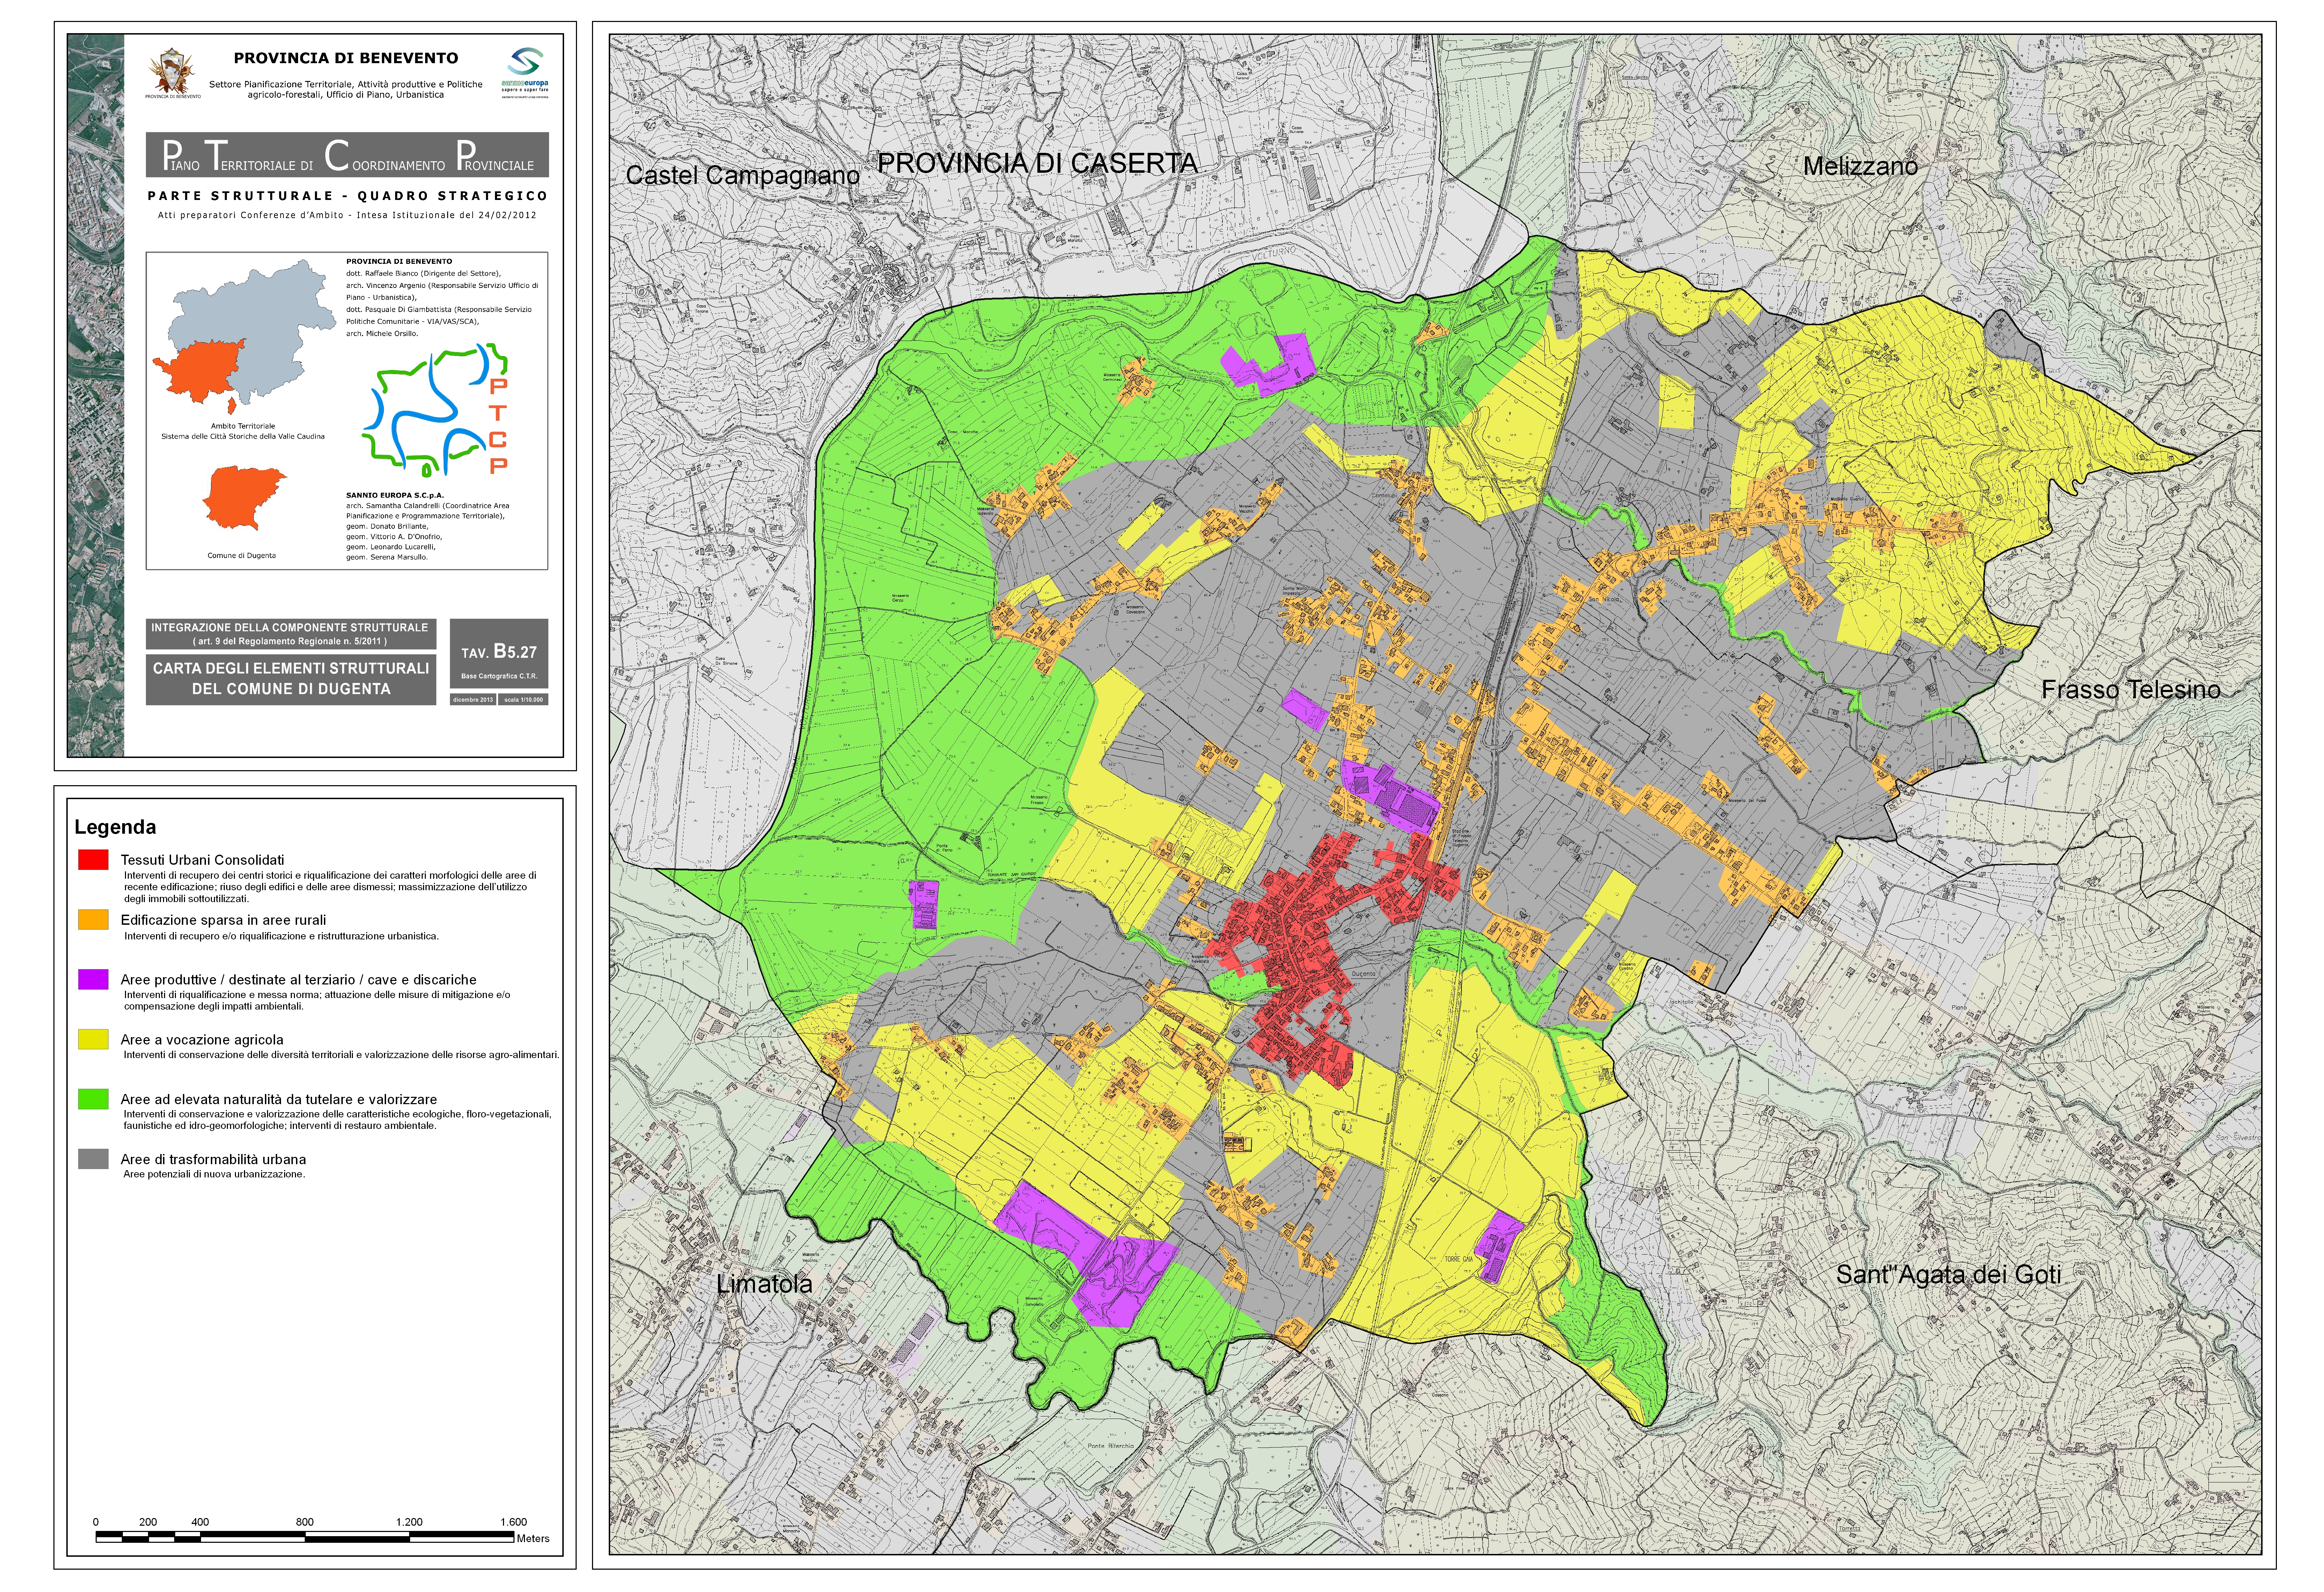Pick the orange Edificazione sparsa swatch

tap(93, 919)
